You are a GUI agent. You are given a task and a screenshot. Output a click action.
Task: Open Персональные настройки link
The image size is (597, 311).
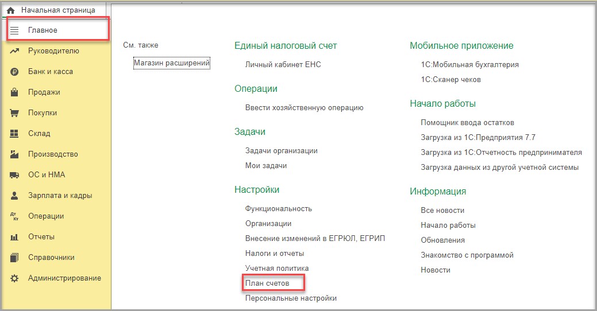coord(291,298)
